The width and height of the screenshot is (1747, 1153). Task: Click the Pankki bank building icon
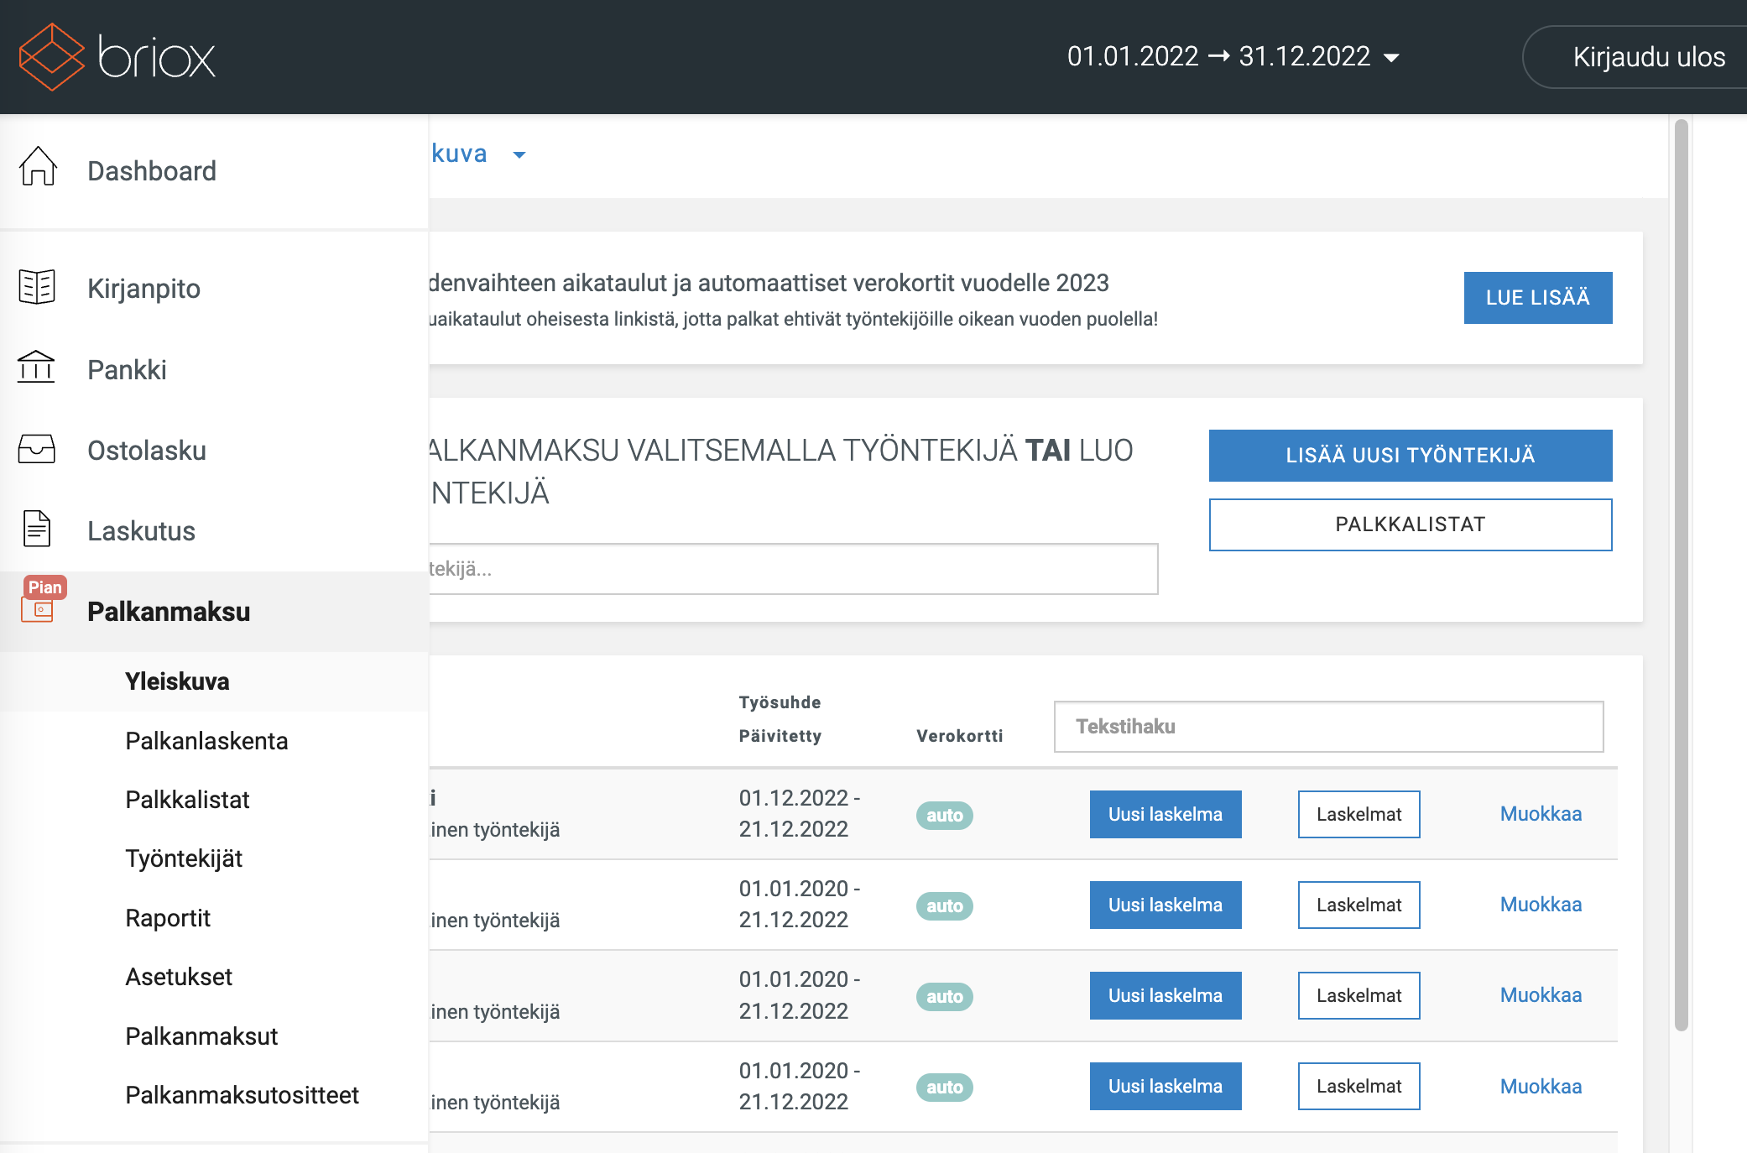36,368
